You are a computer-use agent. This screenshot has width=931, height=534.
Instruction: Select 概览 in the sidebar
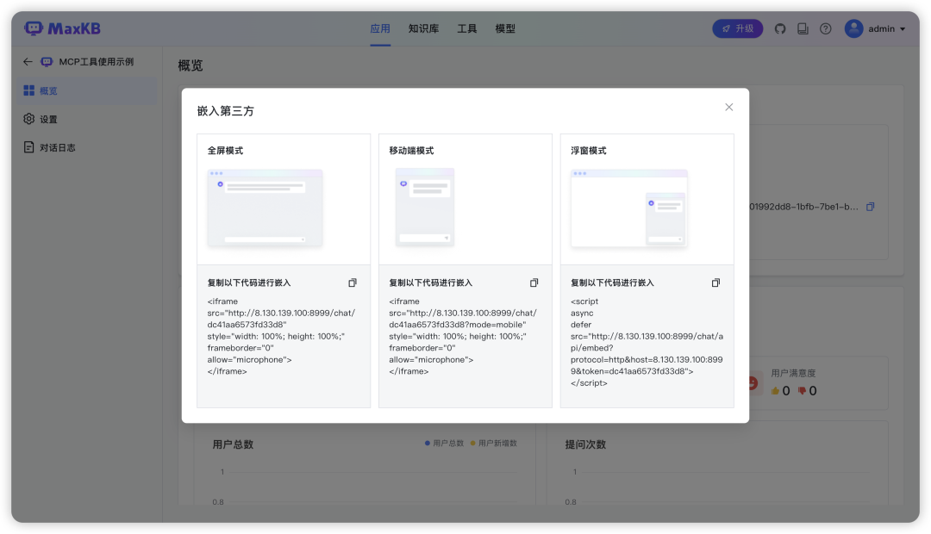click(87, 90)
